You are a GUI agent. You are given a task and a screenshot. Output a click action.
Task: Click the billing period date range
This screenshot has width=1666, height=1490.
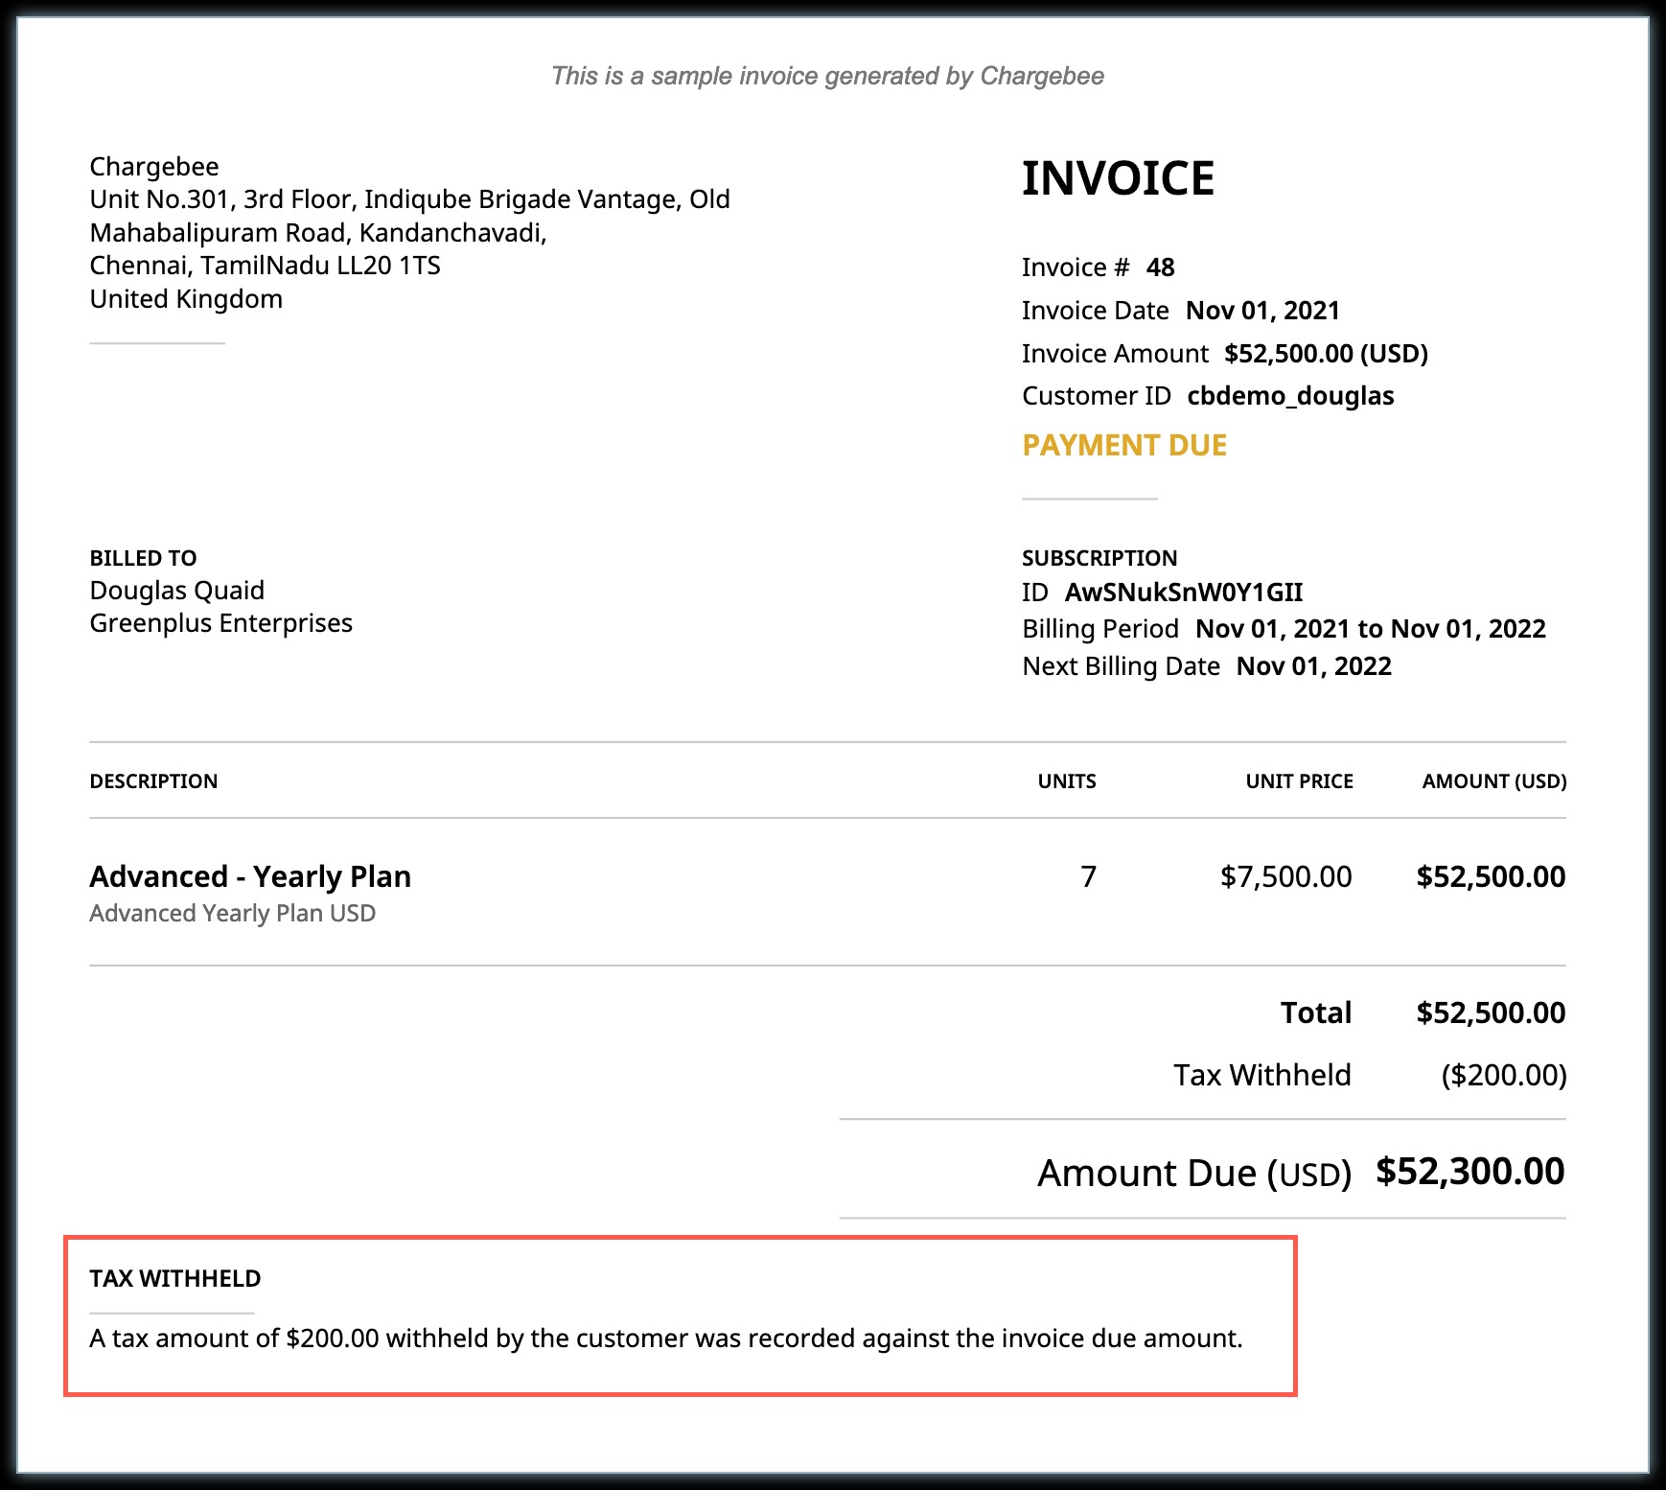coord(1370,629)
